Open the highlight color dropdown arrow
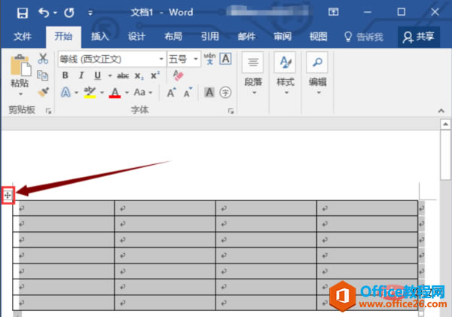 pyautogui.click(x=102, y=93)
